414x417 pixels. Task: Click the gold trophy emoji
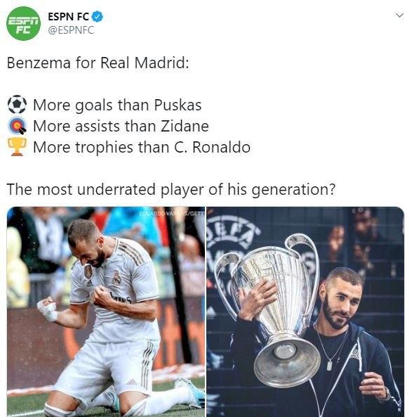tap(17, 146)
